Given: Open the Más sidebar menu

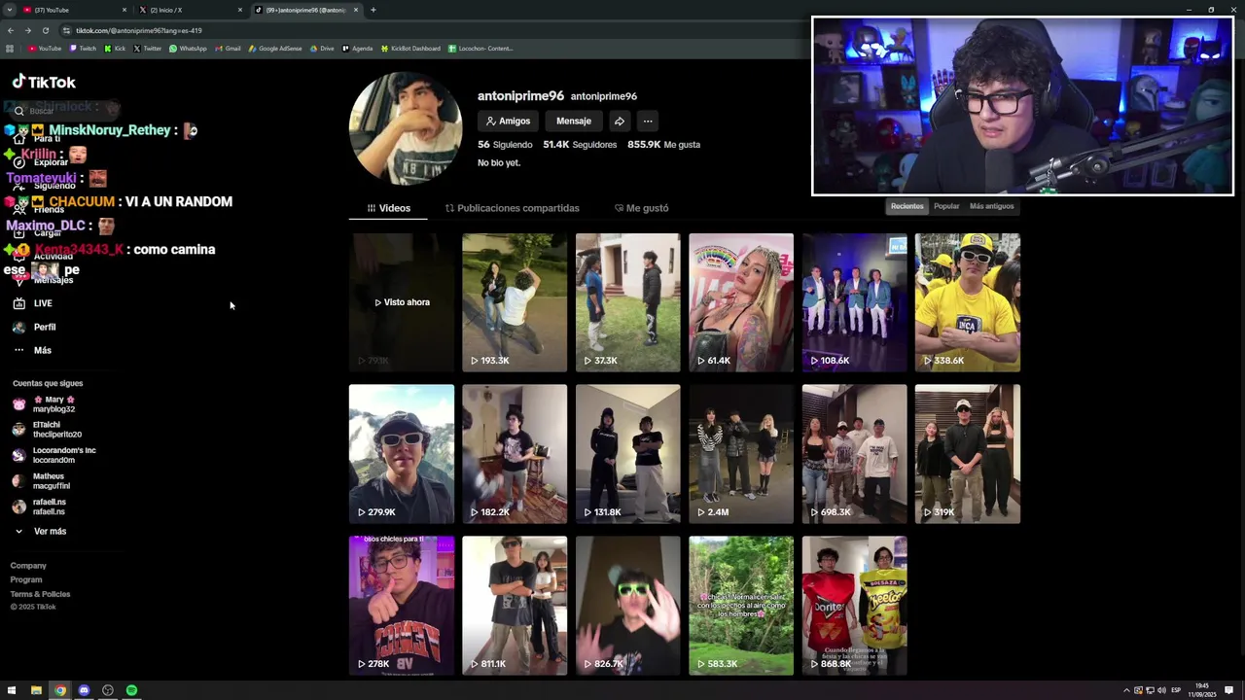Looking at the screenshot, I should coord(32,350).
